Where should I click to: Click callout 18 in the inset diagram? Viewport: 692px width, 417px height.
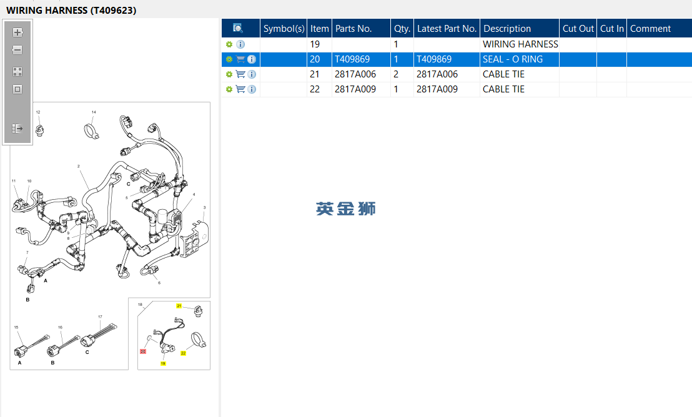tap(141, 305)
